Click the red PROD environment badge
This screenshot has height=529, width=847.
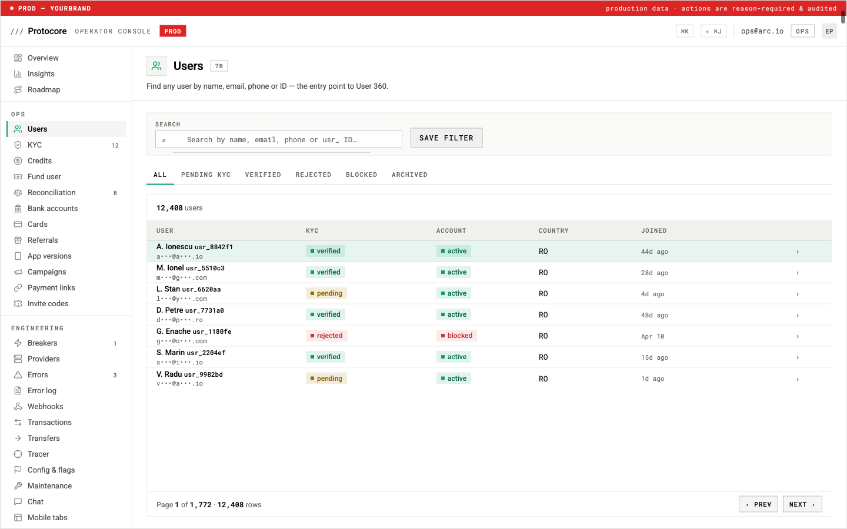(173, 31)
